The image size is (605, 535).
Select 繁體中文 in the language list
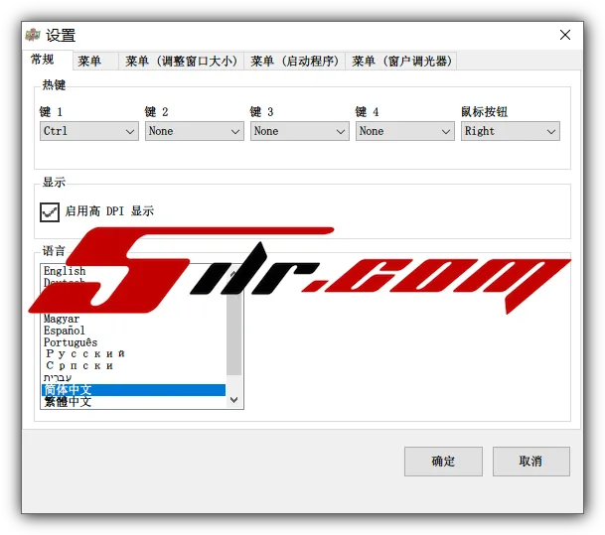(x=133, y=402)
